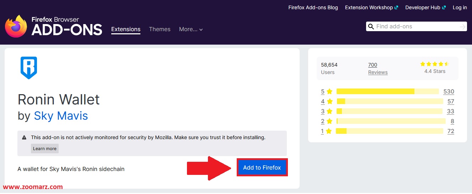This screenshot has width=472, height=194.
Task: Click the Firefox Browser Add-ons logo
Action: (x=54, y=26)
